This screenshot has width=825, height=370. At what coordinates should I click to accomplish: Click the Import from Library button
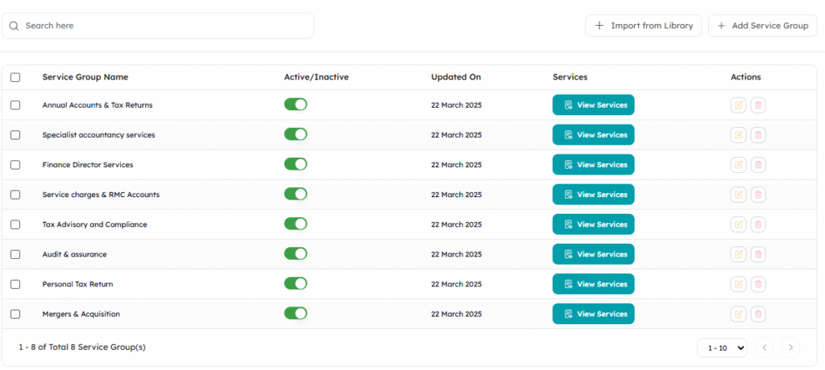click(x=644, y=26)
